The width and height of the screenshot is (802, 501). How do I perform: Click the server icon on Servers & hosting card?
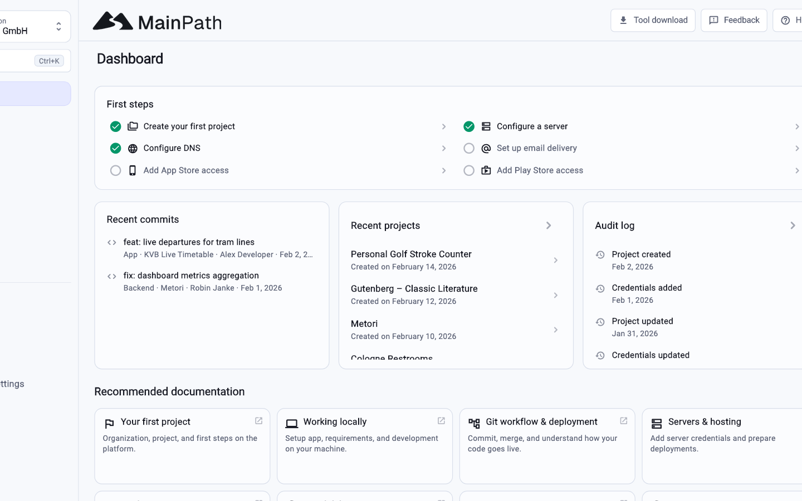[x=657, y=424]
